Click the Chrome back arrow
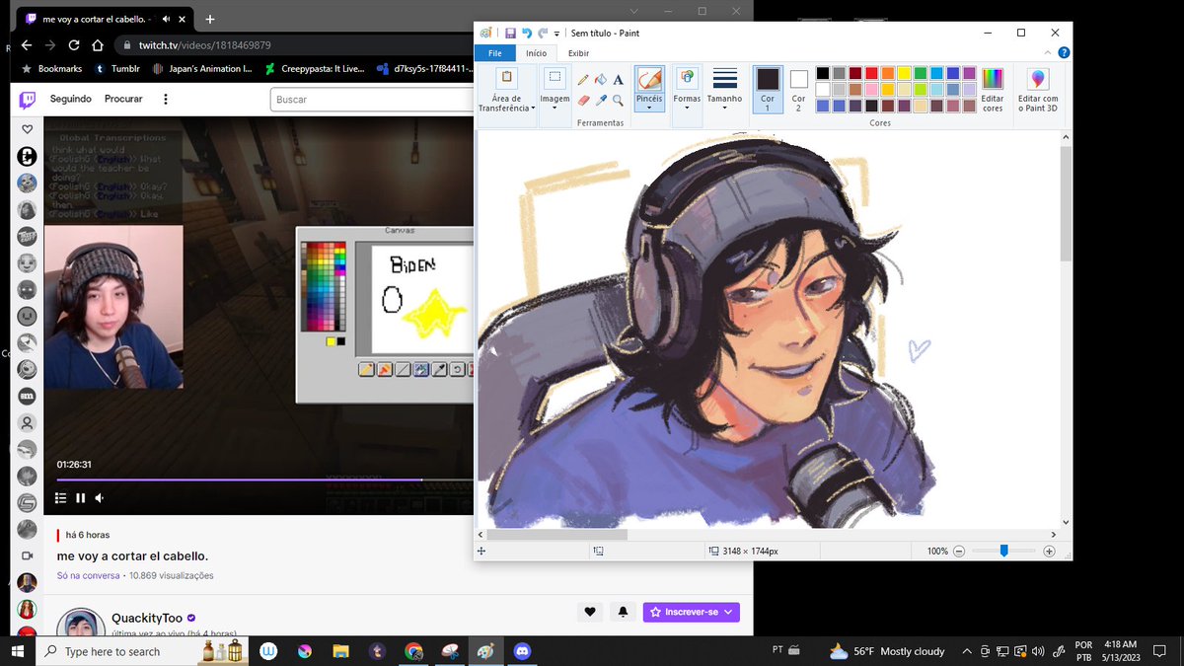 (x=27, y=45)
